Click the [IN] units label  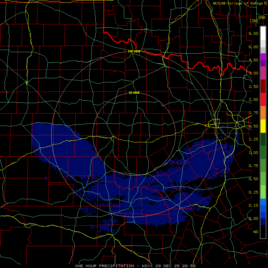(254, 21)
